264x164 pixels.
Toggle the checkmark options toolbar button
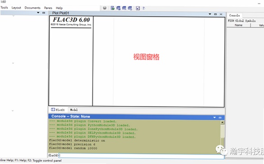point(138,8)
